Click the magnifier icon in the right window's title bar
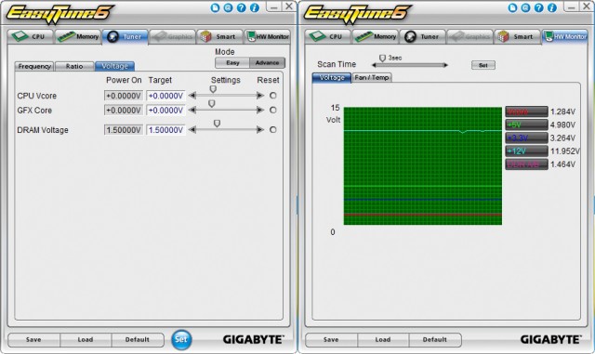Image resolution: width=595 pixels, height=354 pixels. 525,7
